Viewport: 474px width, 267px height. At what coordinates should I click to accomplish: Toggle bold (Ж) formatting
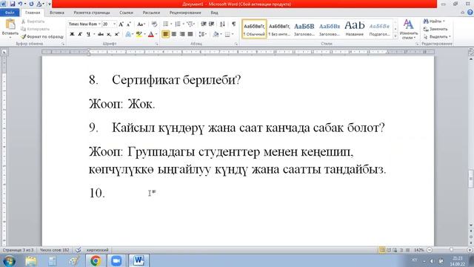[x=72, y=34]
